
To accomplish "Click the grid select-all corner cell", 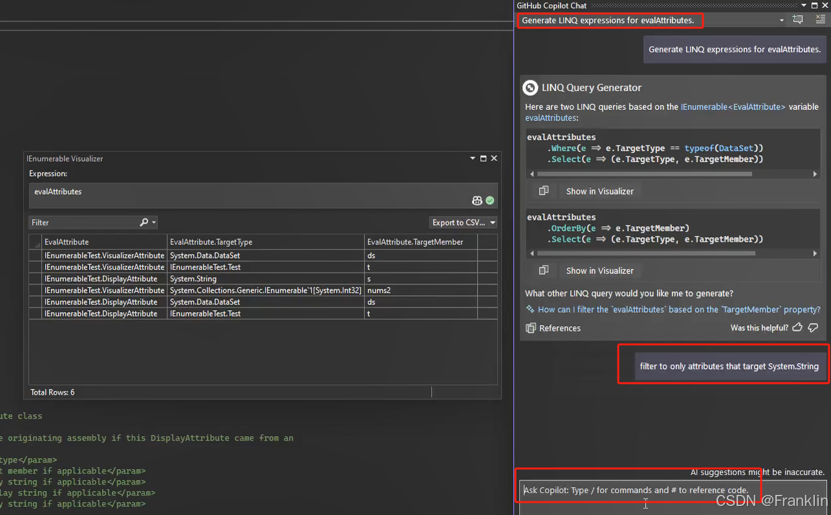I will pos(35,242).
